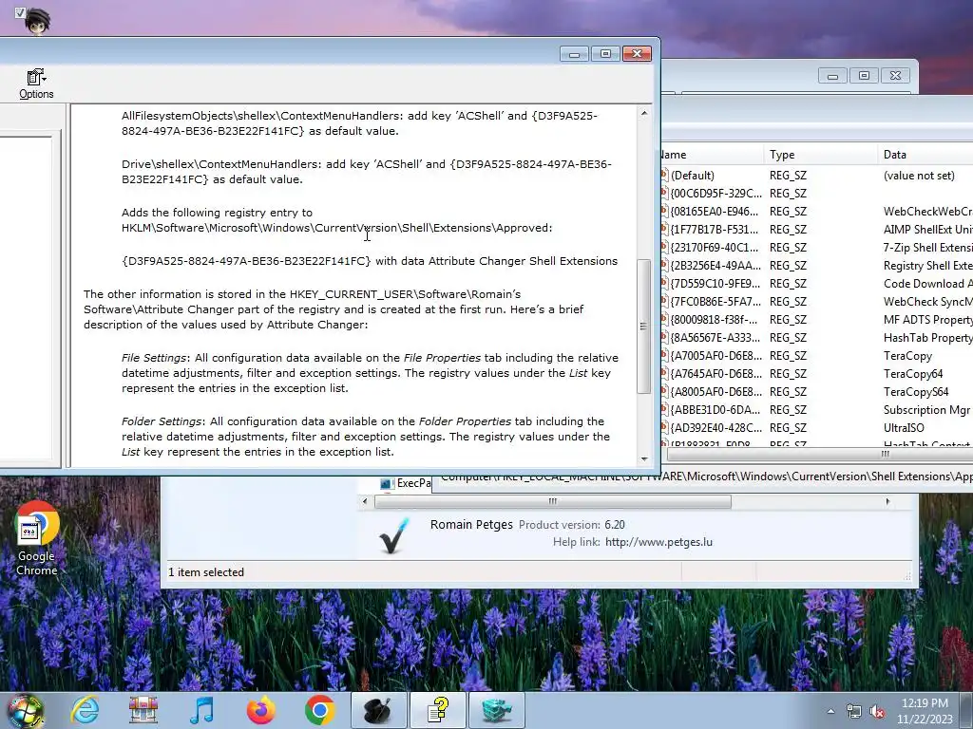
Task: Sort registry values by Name column header
Action: tap(713, 155)
